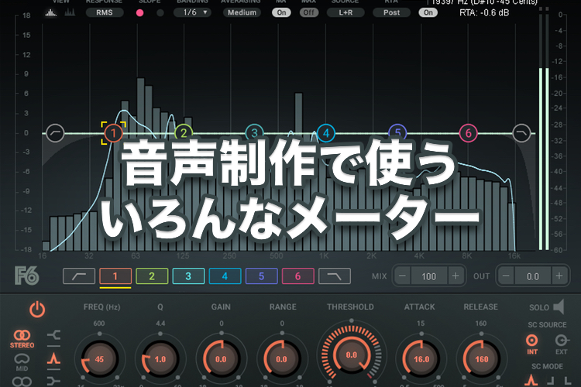This screenshot has width=581, height=387.
Task: Click the Q knob showing 1.0
Action: pos(160,359)
